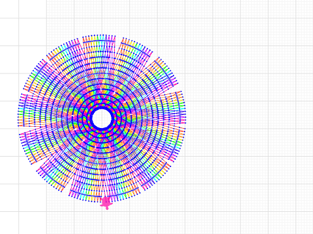Click the thick blue ring around center hole
Screen dimensions: 313x234
coord(102,108)
